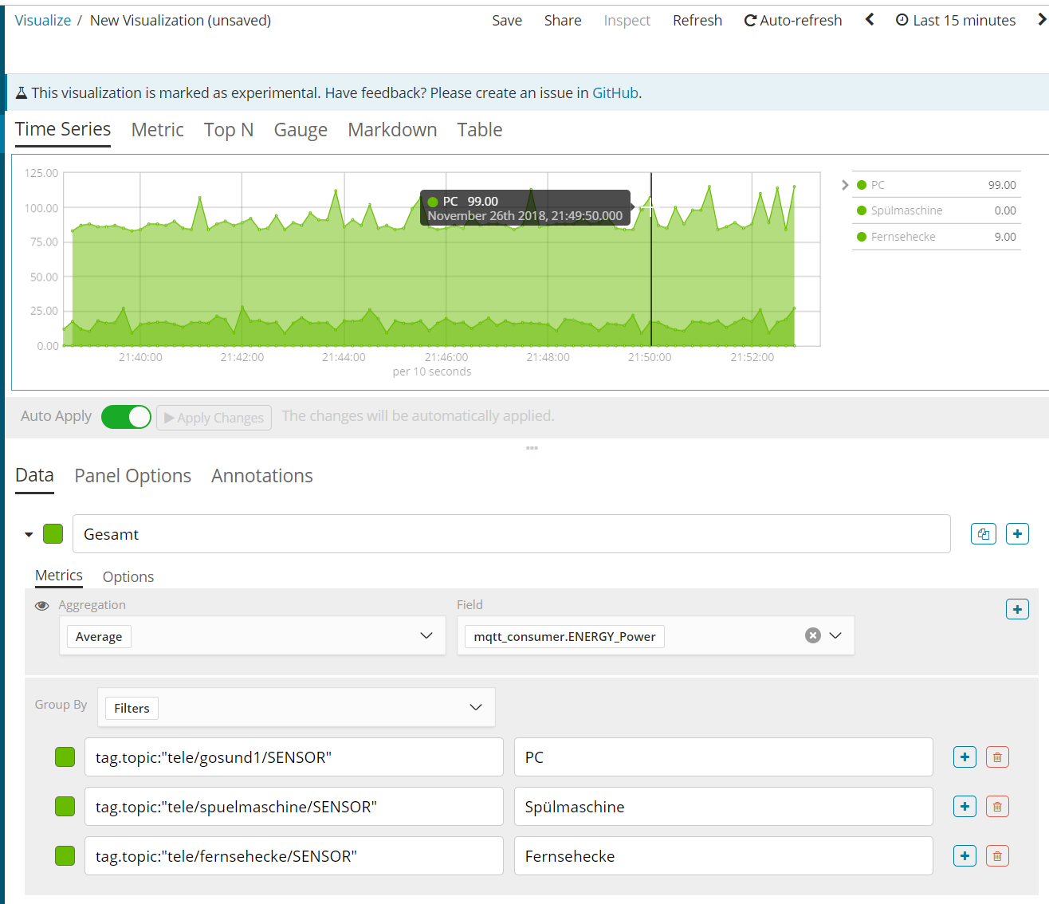Open the Group By dropdown showing Filters
This screenshot has height=904, width=1049.
tap(297, 708)
